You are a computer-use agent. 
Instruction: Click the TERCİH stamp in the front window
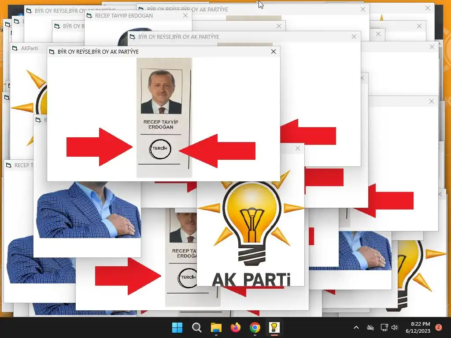[160, 149]
